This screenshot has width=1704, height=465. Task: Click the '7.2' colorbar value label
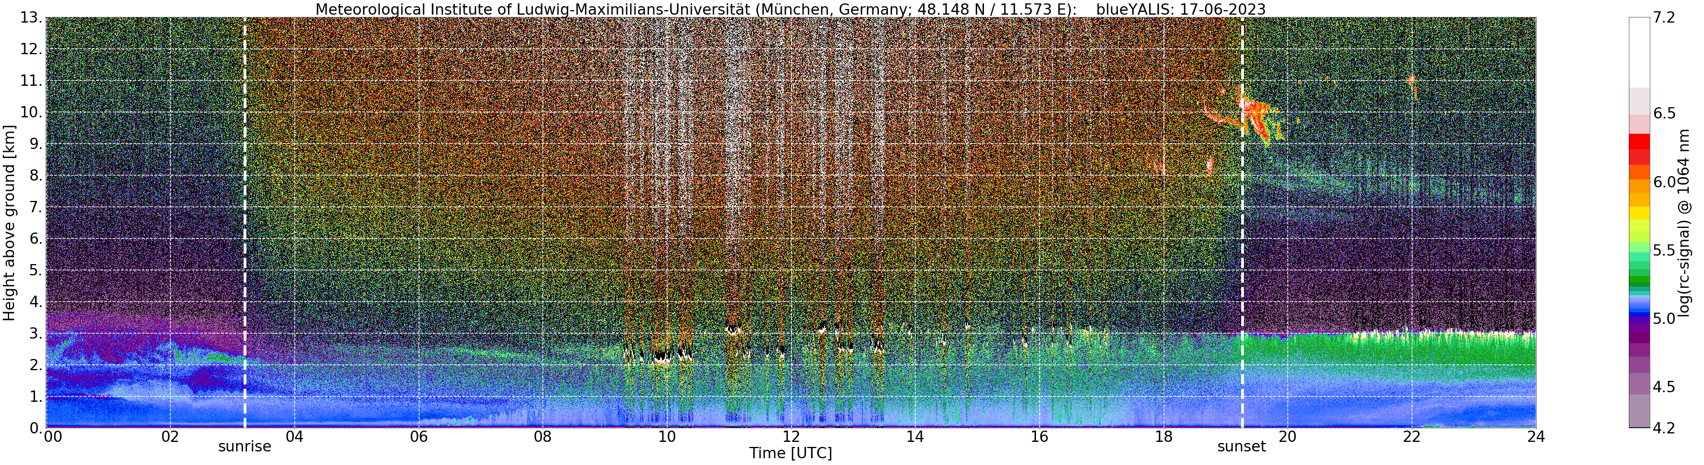tap(1664, 18)
